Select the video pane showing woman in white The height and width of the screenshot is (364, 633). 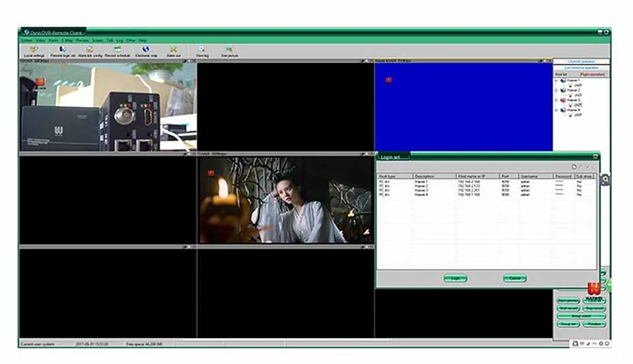tap(285, 200)
